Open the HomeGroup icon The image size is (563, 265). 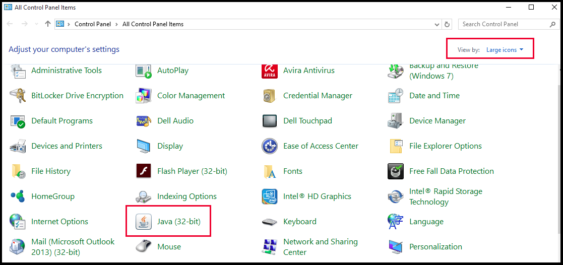click(17, 196)
